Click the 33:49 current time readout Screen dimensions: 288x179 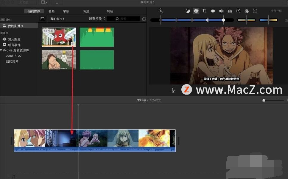tap(141, 100)
